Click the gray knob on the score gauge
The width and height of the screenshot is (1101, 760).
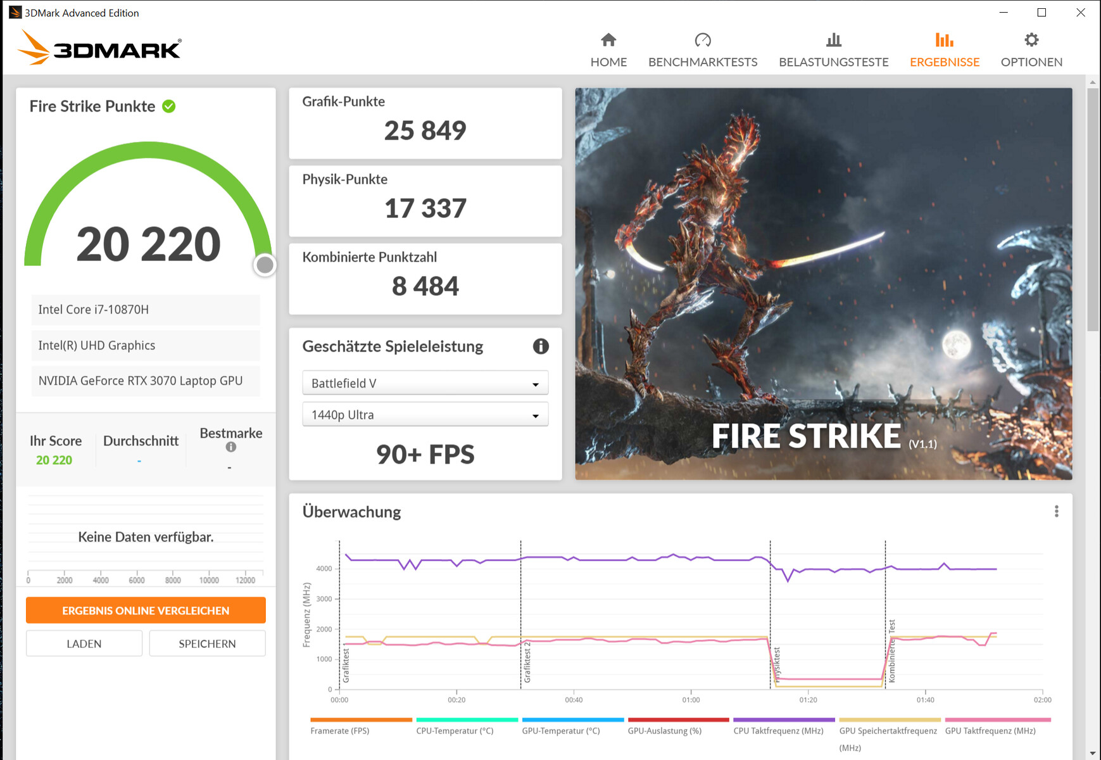pos(265,265)
